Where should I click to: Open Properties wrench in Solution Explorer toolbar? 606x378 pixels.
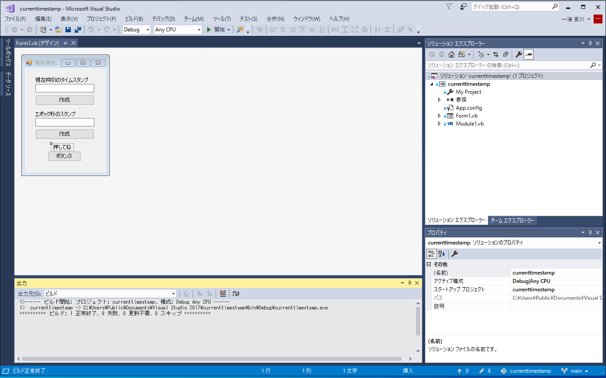519,54
